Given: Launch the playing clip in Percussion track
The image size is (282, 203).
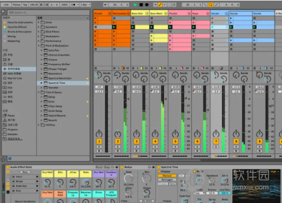Looking at the screenshot, I should click(114, 27).
